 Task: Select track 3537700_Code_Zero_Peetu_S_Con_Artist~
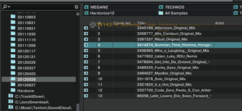pyautogui.click(x=174, y=90)
